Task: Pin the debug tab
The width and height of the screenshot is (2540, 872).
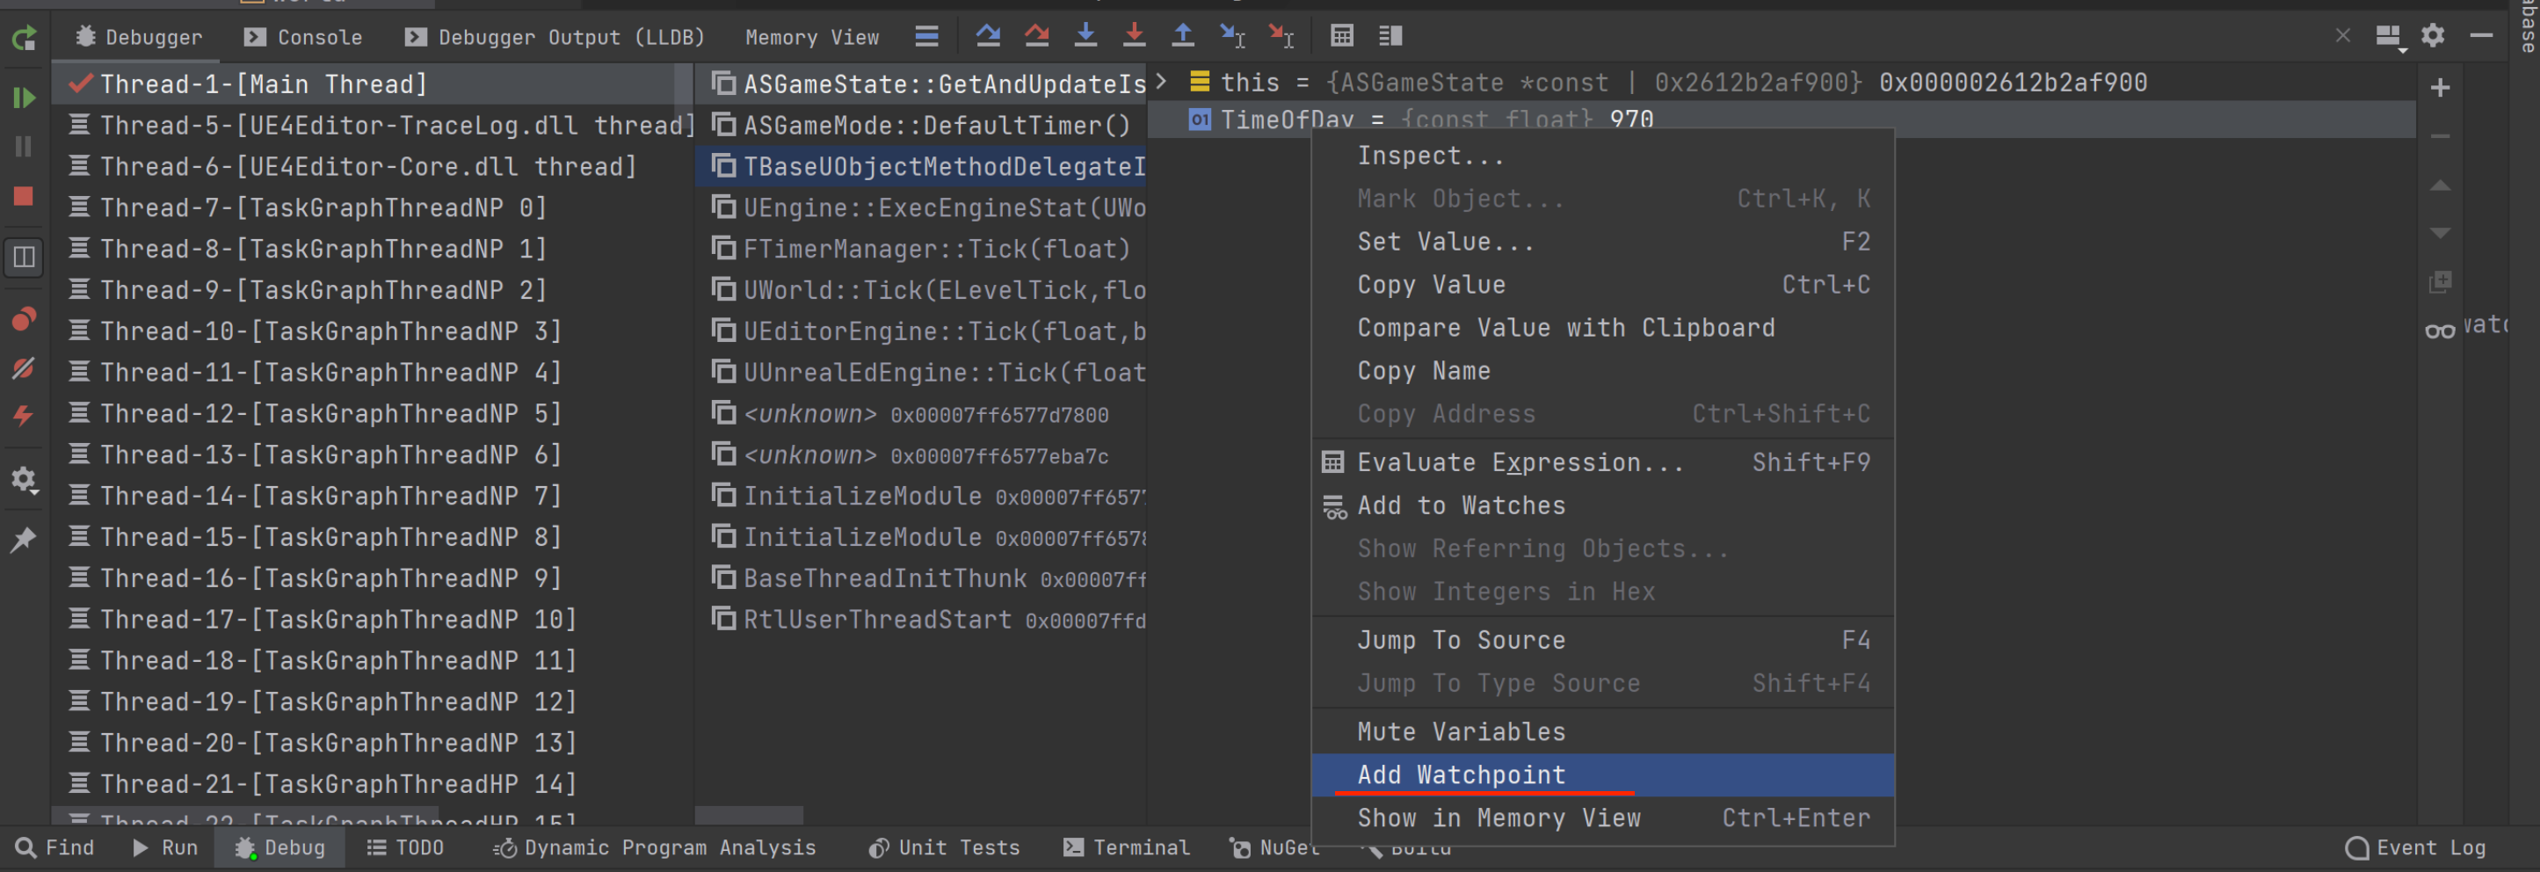Action: [24, 539]
